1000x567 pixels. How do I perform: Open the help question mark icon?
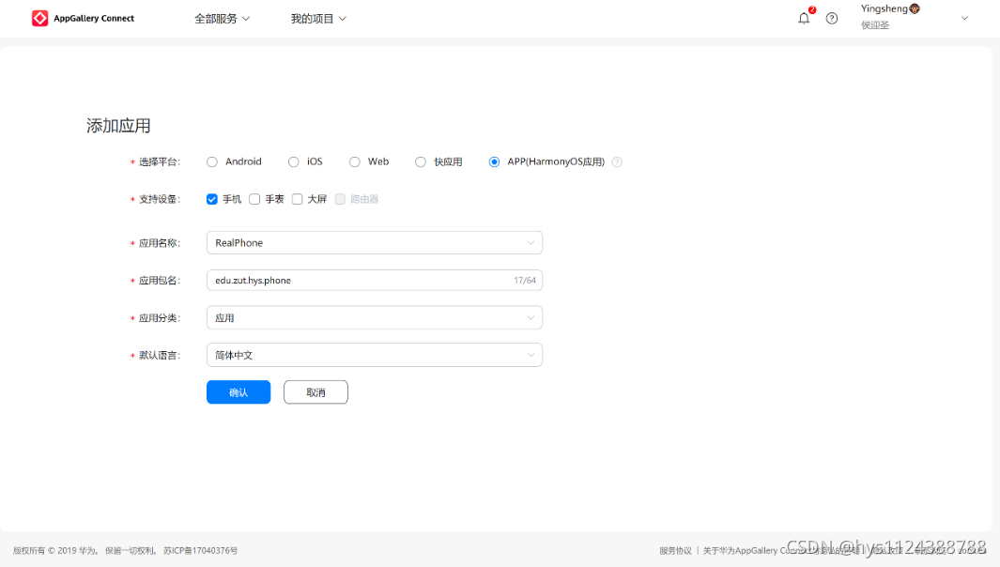(x=832, y=18)
